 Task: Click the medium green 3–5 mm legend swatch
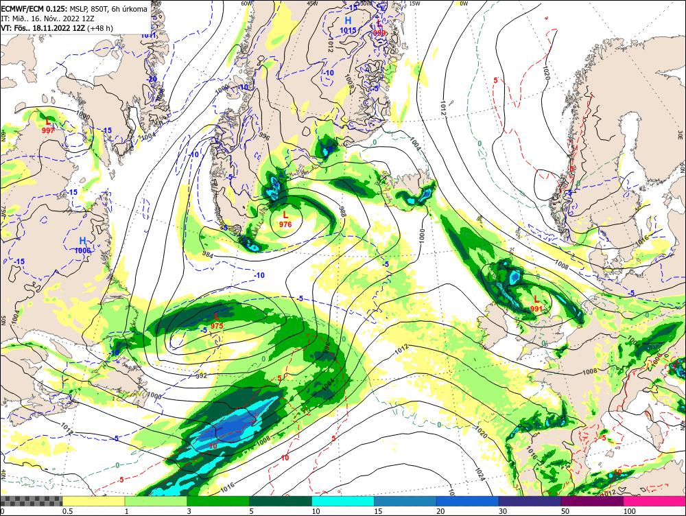point(218,501)
